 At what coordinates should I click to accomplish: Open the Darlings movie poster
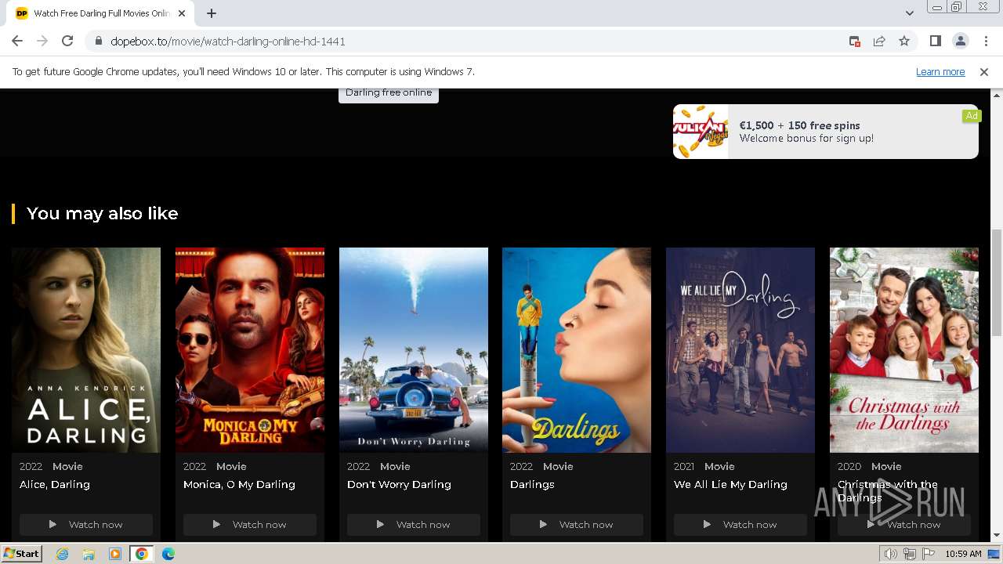coord(577,350)
